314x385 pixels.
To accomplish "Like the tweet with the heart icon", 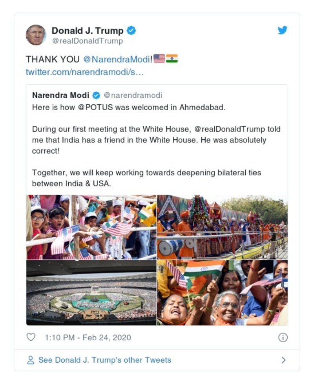I will pos(31,337).
